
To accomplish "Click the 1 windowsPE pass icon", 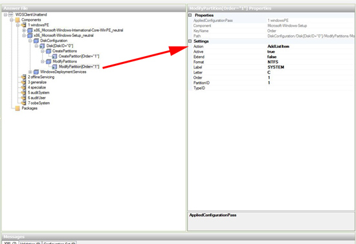I will pos(23,25).
